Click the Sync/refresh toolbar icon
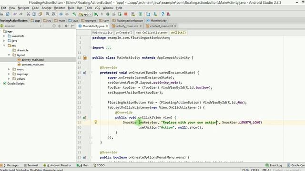Viewport: 305px width, 171px height. 8,14
